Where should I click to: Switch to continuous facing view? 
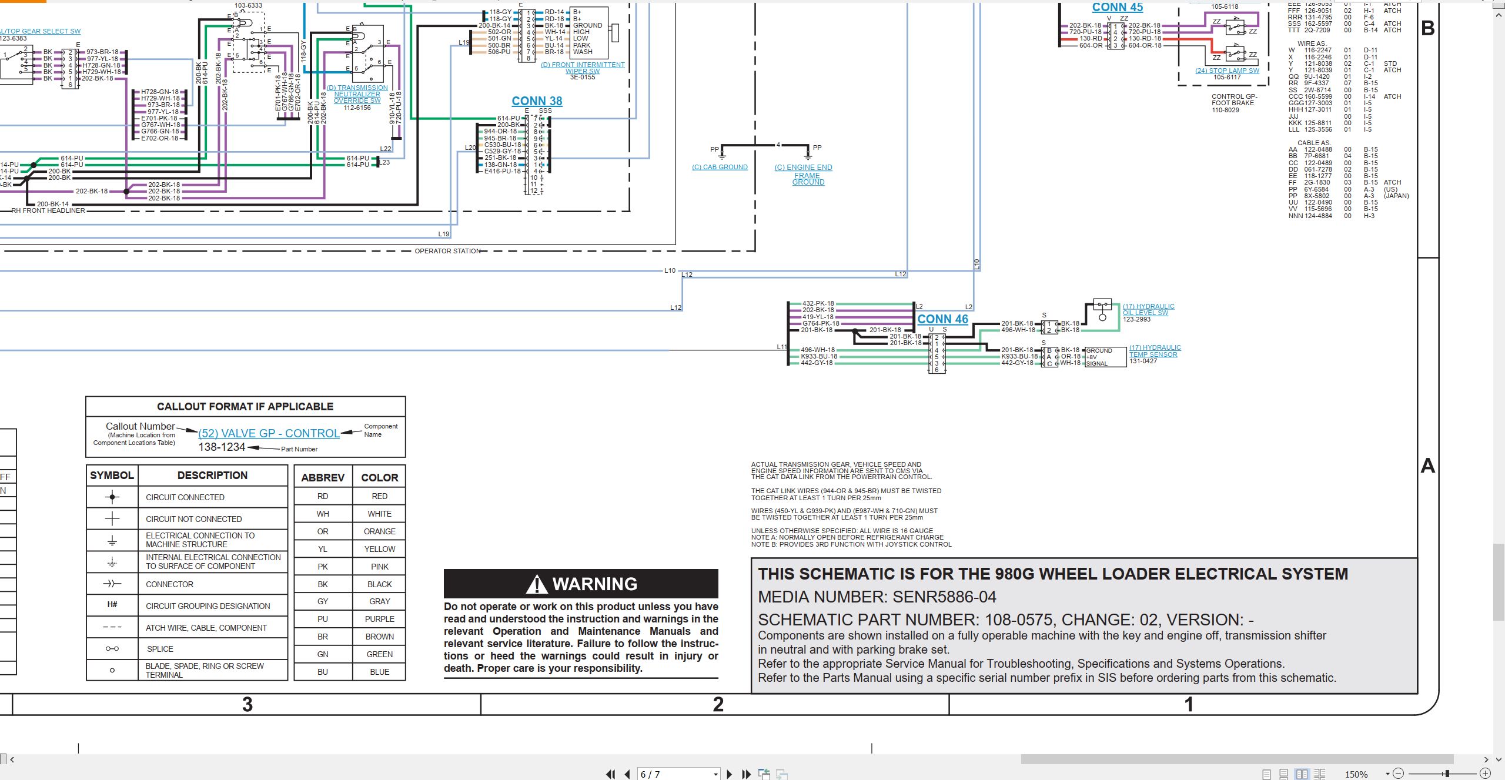(1320, 774)
